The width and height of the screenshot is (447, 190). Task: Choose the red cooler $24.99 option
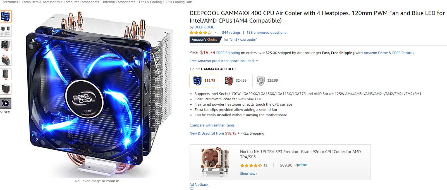[235, 81]
